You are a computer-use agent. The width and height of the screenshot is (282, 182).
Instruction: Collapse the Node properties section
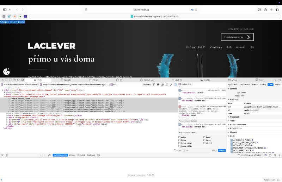click(x=229, y=136)
